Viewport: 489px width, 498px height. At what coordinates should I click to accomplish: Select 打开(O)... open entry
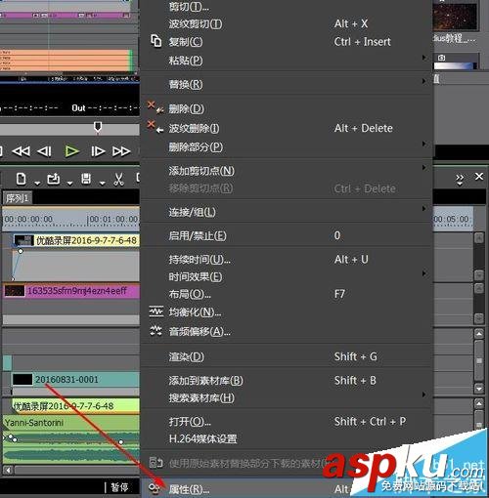tap(287, 422)
